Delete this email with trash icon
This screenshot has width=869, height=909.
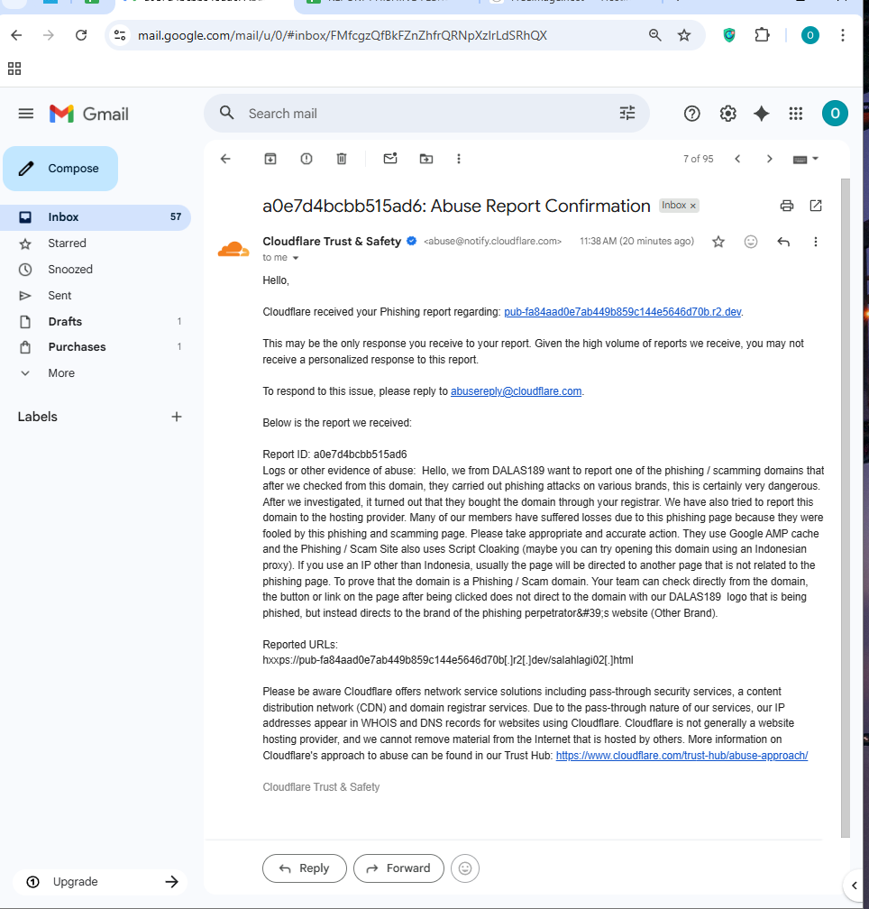(x=342, y=159)
